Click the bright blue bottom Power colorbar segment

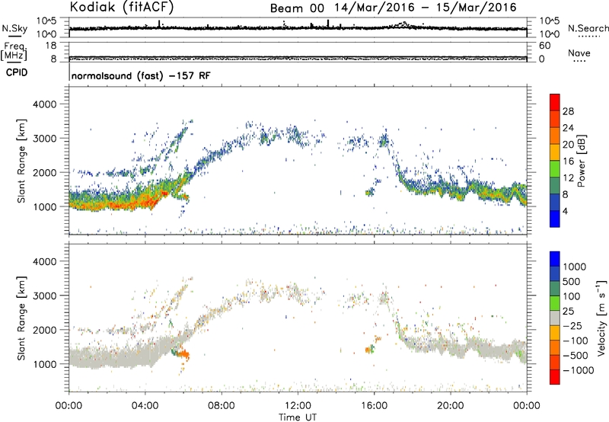coord(555,219)
